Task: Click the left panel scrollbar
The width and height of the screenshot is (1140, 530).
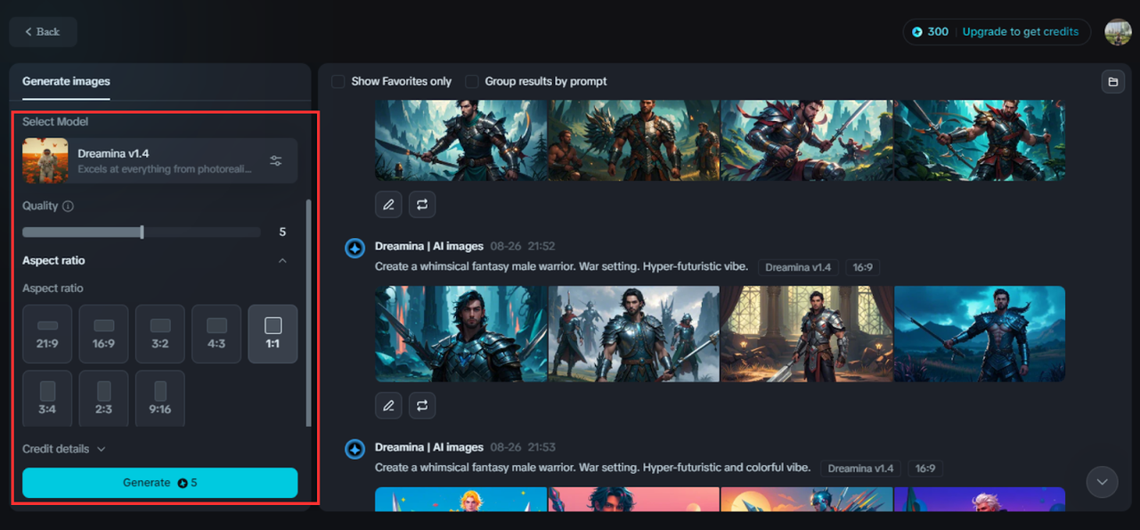Action: pos(309,312)
